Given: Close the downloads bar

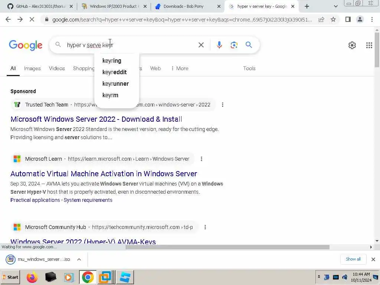Looking at the screenshot, I should tap(373, 259).
